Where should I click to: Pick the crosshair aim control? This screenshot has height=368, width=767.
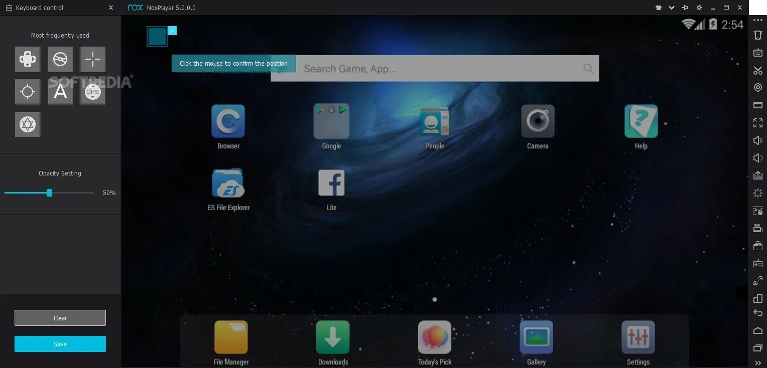93,59
